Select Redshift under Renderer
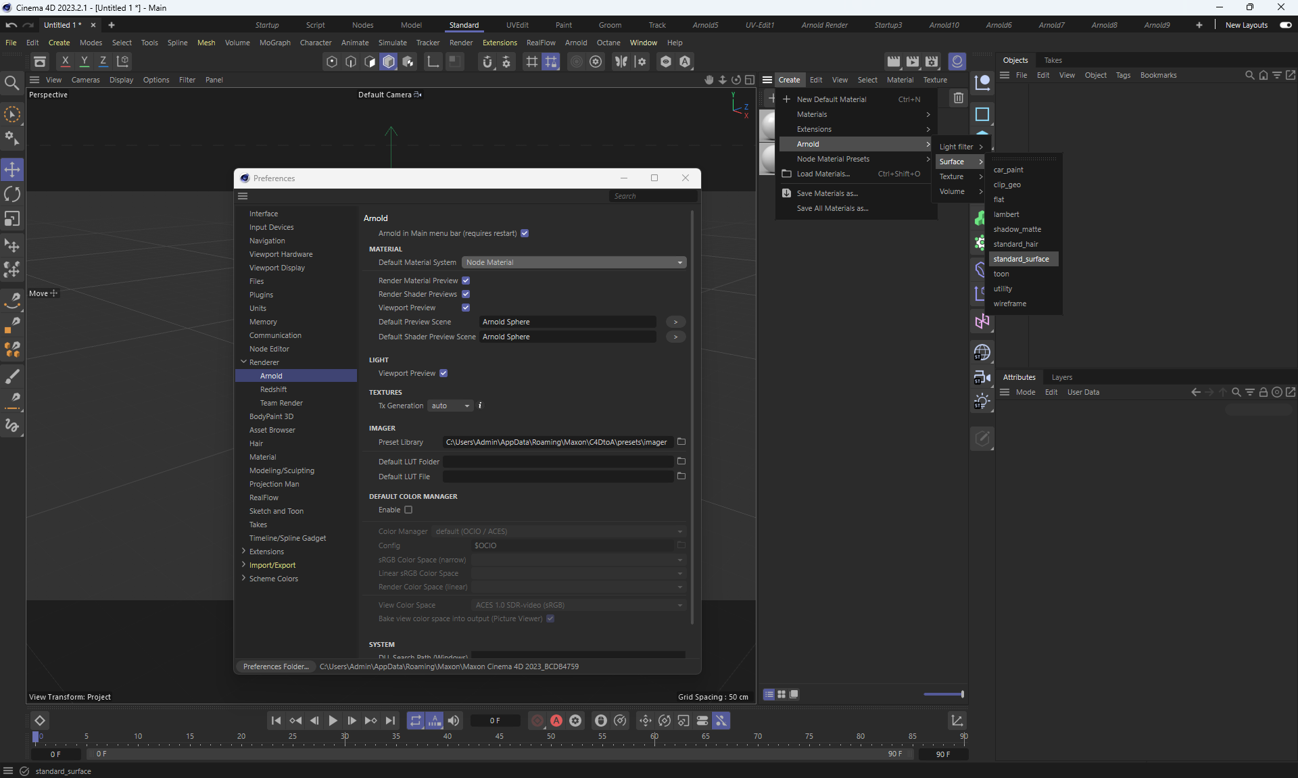Screen dimensions: 1298x778 point(273,389)
